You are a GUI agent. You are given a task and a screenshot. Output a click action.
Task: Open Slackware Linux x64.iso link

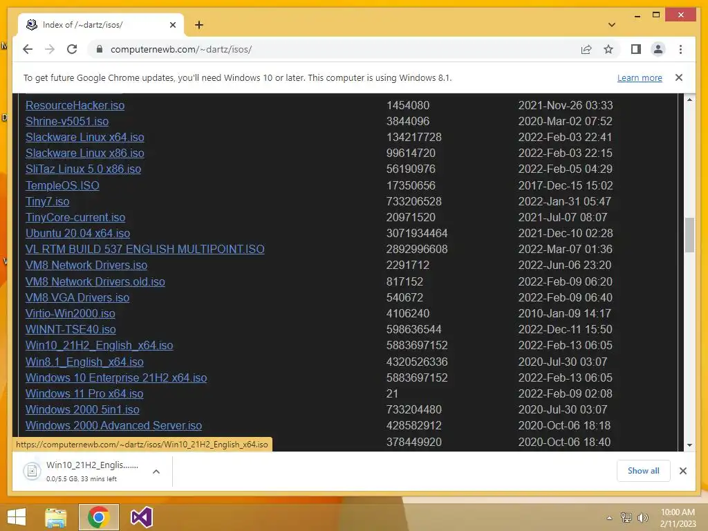(85, 137)
